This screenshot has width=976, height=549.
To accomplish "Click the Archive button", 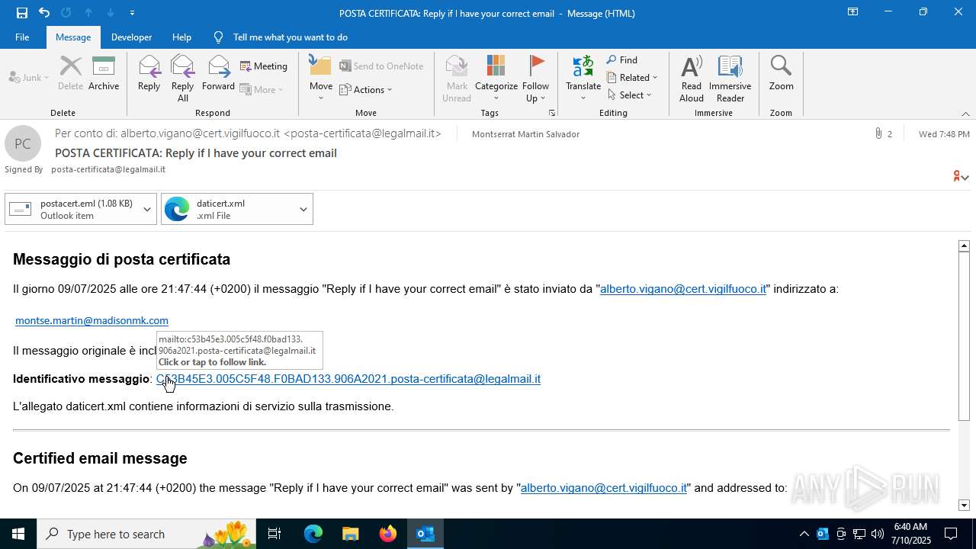I will (x=104, y=74).
